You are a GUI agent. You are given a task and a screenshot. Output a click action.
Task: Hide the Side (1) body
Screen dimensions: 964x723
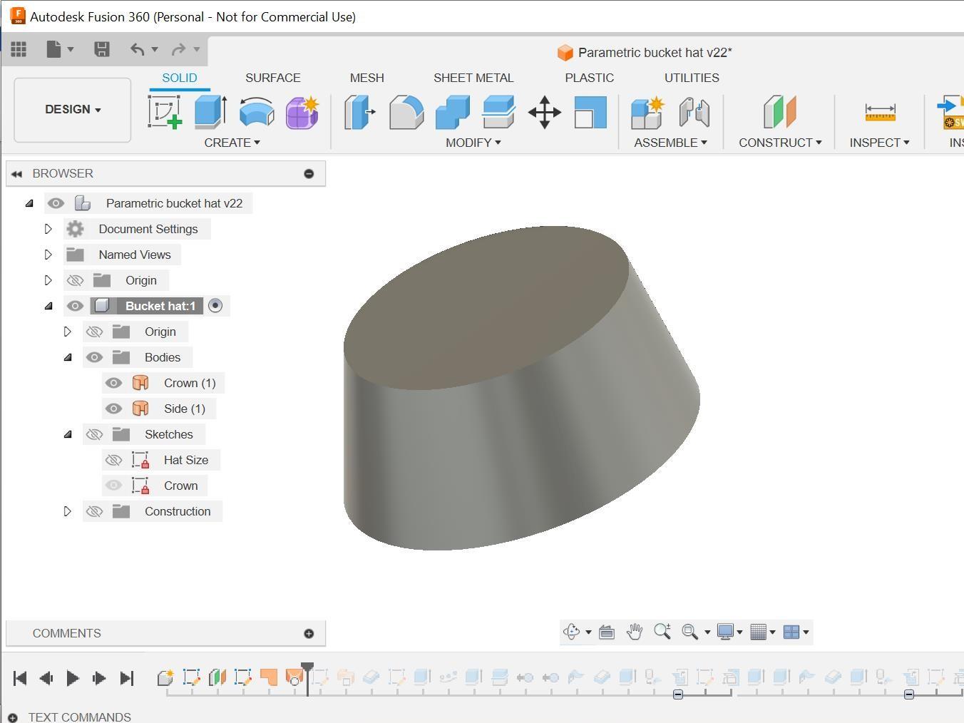(x=113, y=409)
